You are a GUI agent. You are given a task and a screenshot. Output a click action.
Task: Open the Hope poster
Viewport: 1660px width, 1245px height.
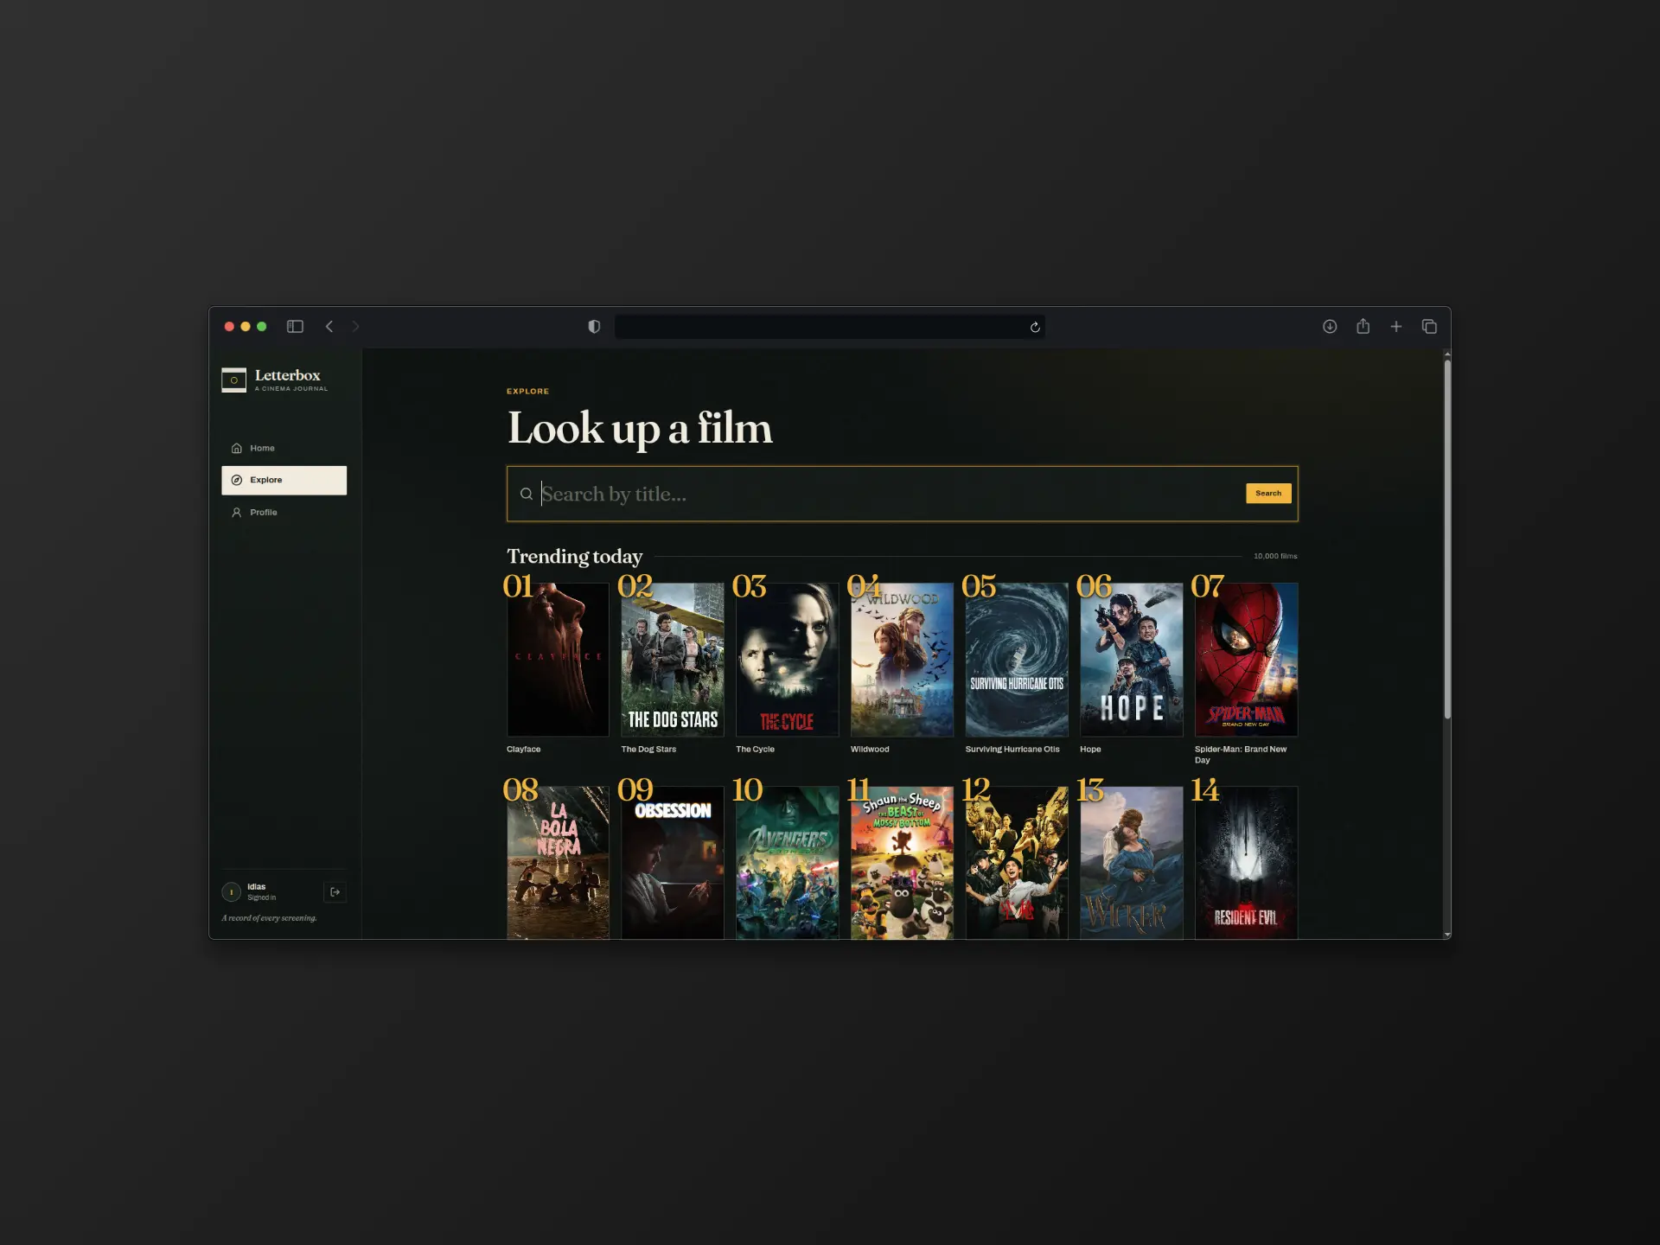[x=1131, y=660]
